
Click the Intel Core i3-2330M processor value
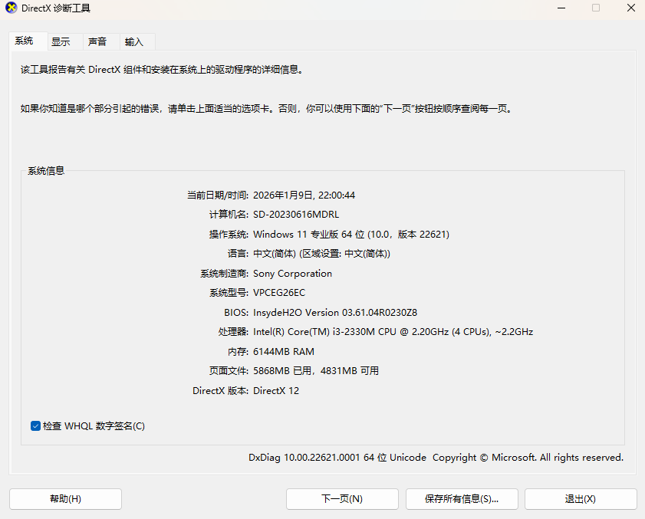393,332
